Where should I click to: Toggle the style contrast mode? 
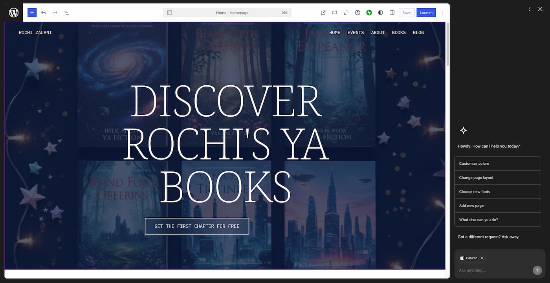[x=380, y=12]
